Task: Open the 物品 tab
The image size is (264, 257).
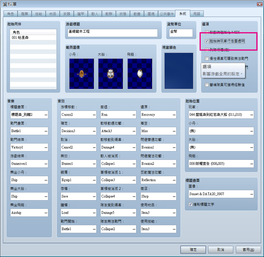Action: [x=53, y=14]
